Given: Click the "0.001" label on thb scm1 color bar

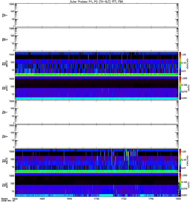Looking at the screenshot, I should click(184, 98).
